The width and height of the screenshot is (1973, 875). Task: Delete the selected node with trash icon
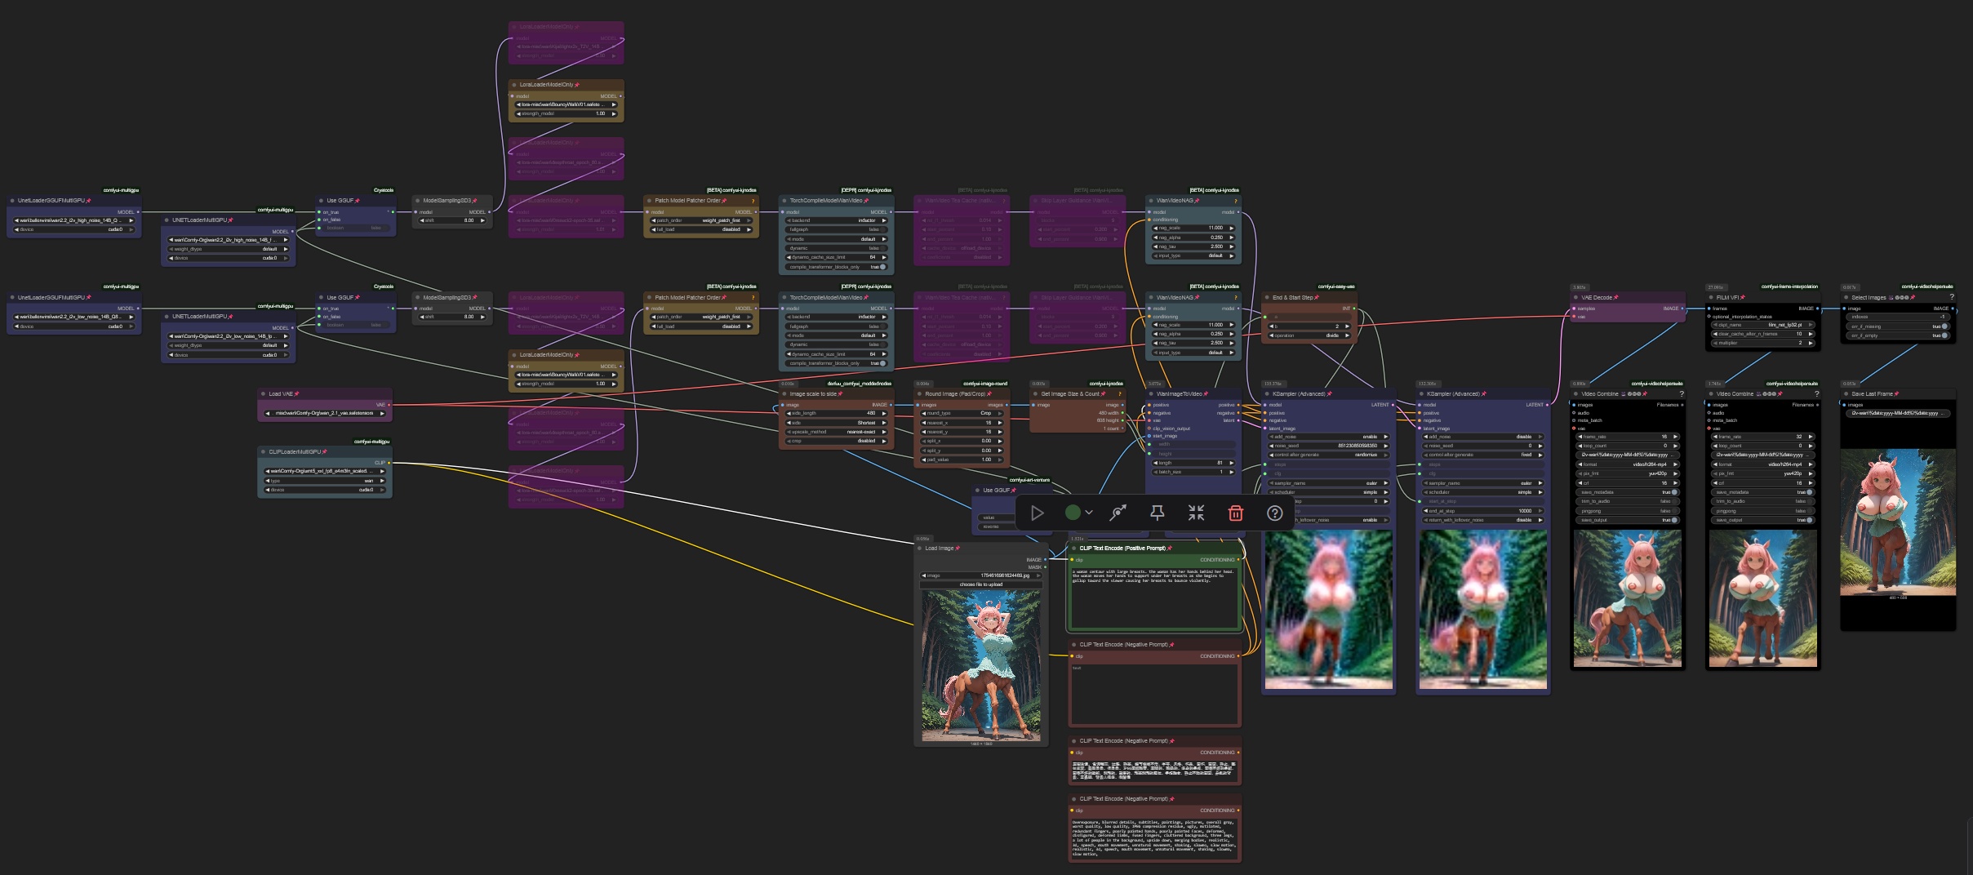coord(1235,513)
